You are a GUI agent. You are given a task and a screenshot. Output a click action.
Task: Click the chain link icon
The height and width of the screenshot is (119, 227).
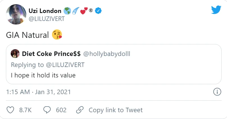point(80,110)
